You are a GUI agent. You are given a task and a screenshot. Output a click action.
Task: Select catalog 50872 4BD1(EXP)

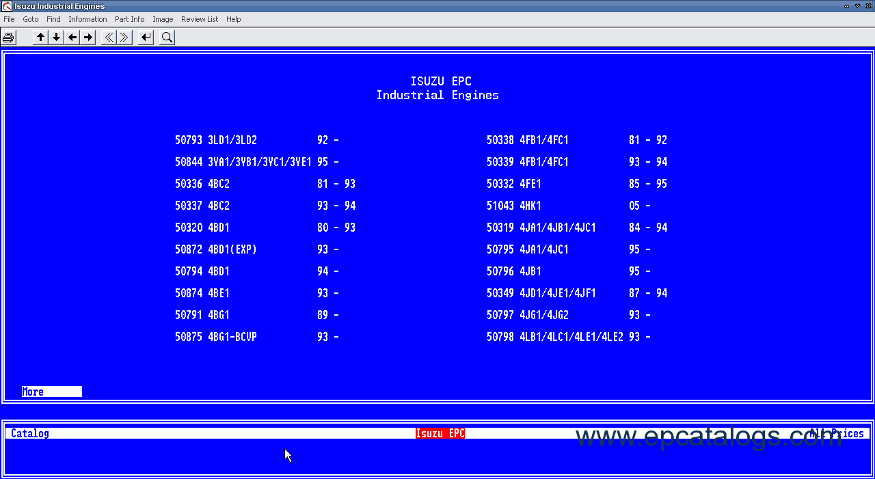(x=257, y=249)
